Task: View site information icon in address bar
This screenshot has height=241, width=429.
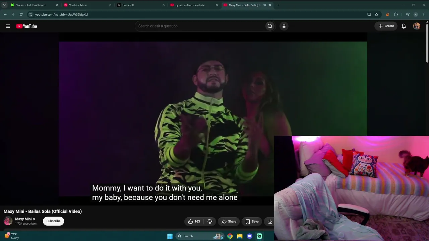Action: [x=30, y=14]
